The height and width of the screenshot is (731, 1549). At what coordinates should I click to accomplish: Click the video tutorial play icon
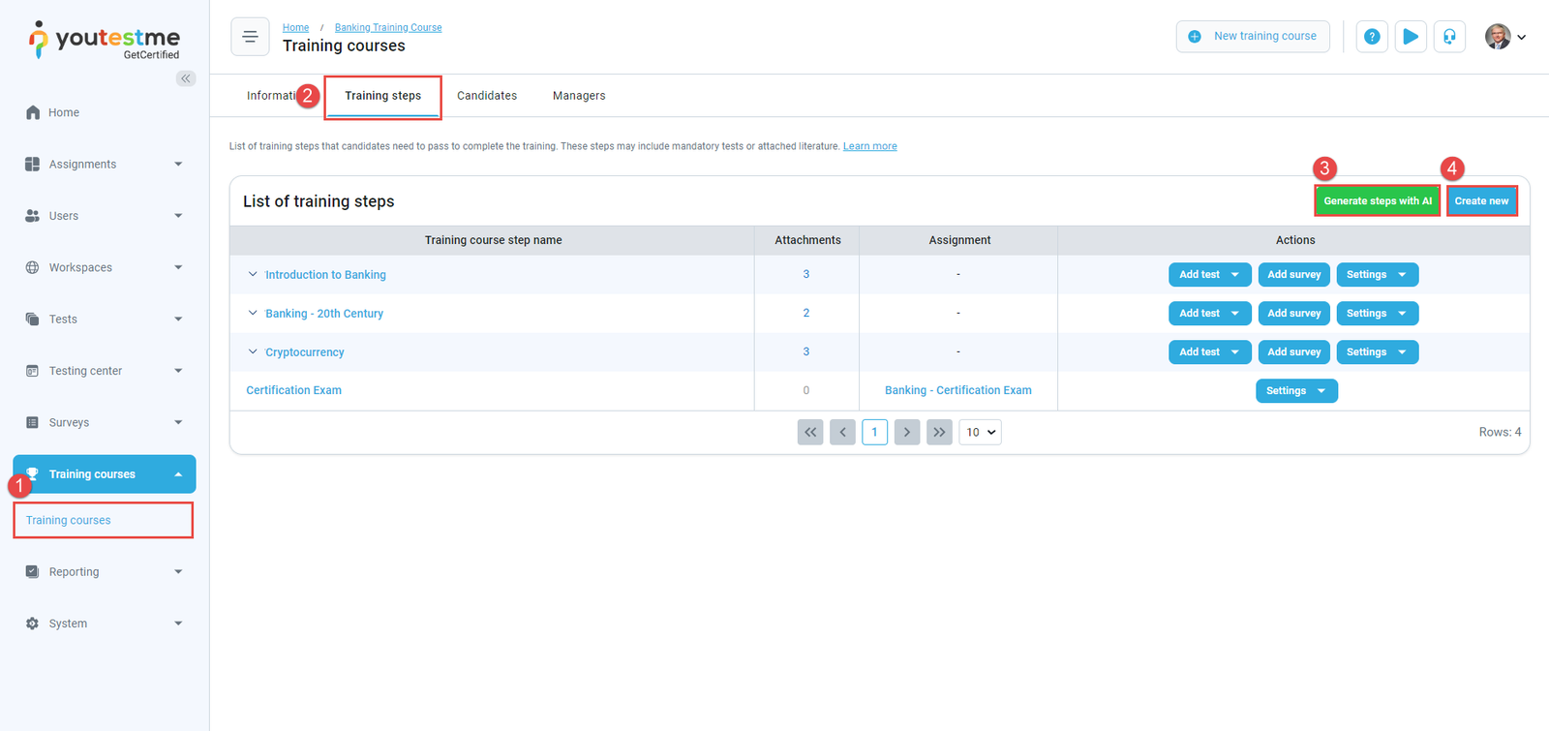coord(1411,37)
